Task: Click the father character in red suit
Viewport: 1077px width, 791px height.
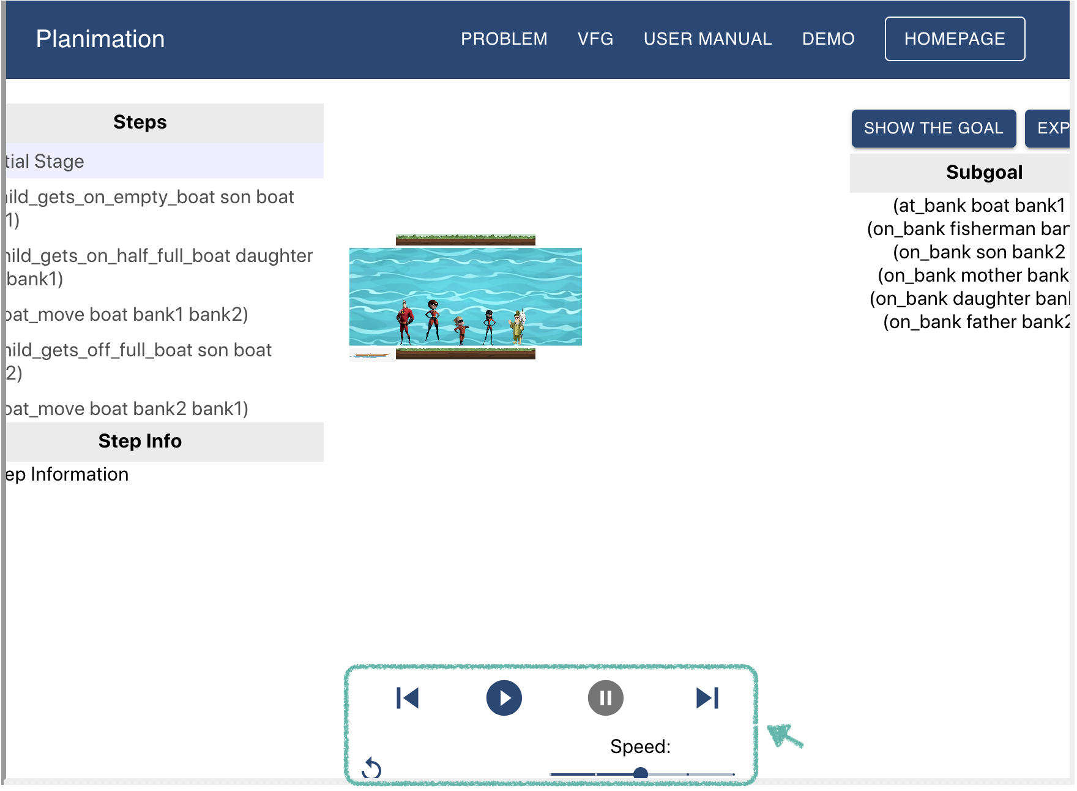Action: 404,322
